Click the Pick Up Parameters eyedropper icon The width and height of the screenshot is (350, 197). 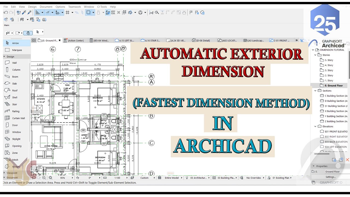(24, 12)
